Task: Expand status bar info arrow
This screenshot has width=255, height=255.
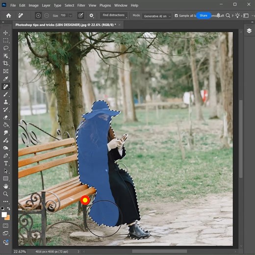Action: pyautogui.click(x=78, y=252)
